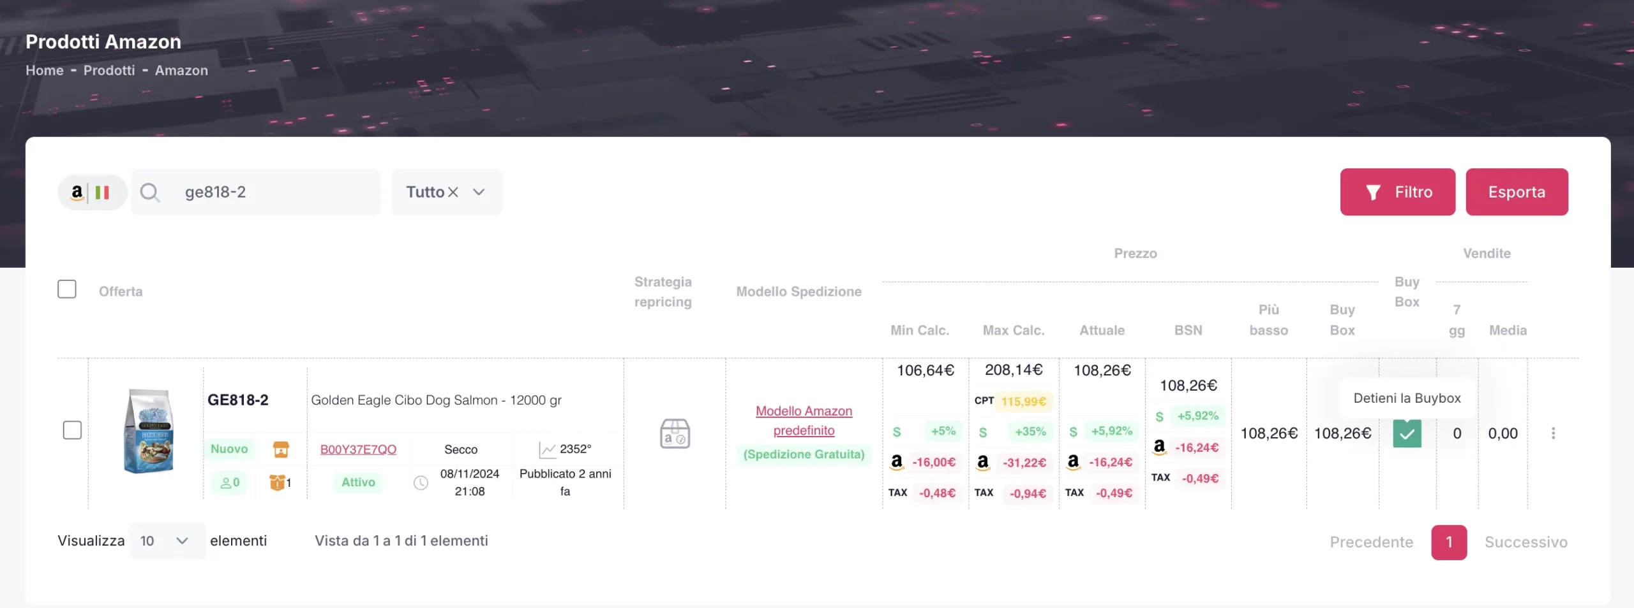The width and height of the screenshot is (1634, 608).
Task: Click the dollar margin icon under Attuale
Action: click(1074, 431)
